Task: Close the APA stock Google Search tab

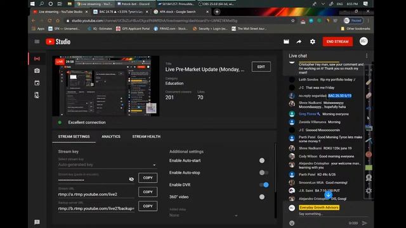Action: click(x=207, y=12)
